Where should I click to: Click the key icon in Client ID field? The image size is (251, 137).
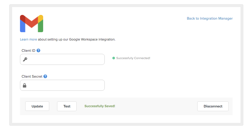(25, 59)
